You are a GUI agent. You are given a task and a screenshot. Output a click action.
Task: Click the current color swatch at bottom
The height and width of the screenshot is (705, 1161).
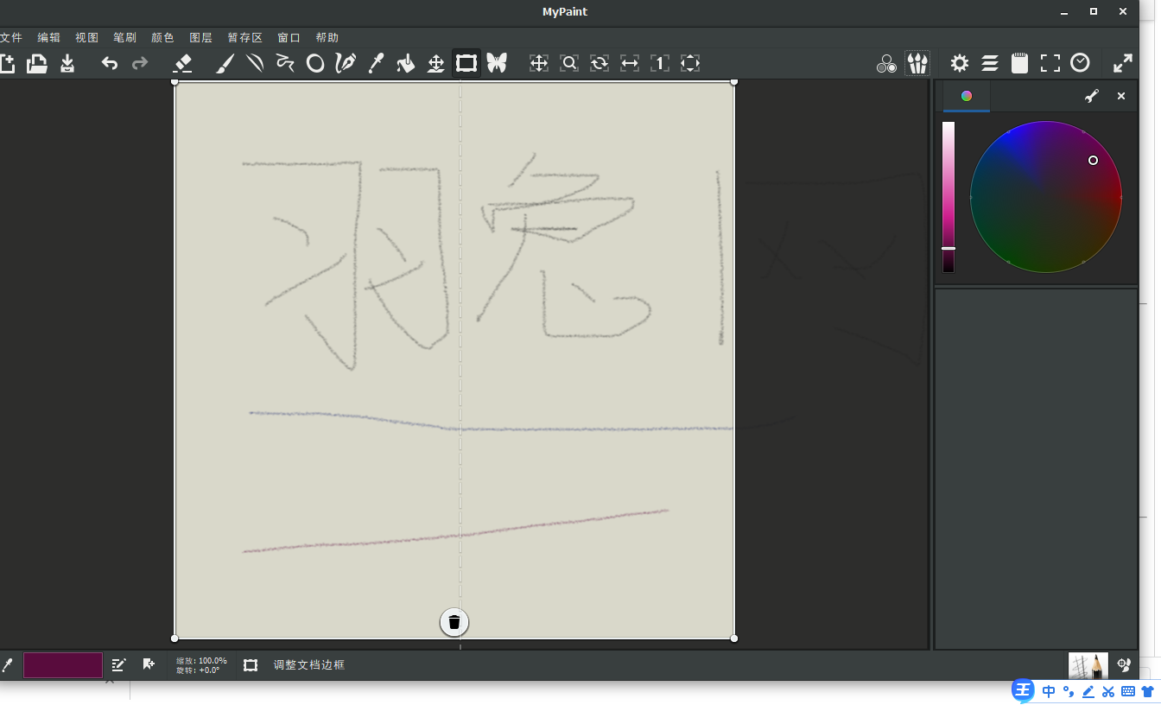tap(63, 665)
